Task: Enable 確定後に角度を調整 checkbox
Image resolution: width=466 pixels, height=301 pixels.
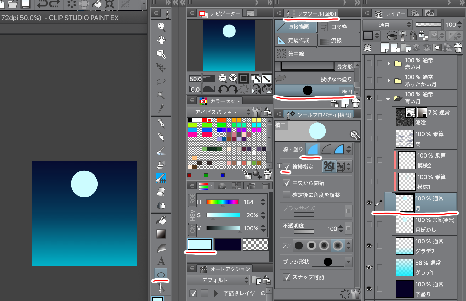Action: coord(287,195)
